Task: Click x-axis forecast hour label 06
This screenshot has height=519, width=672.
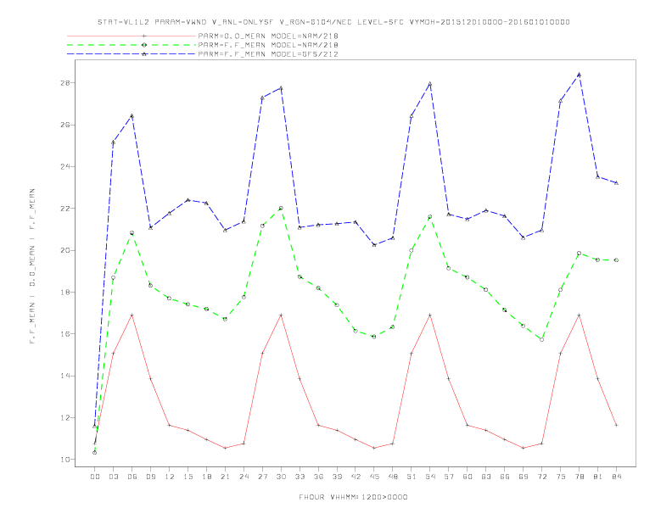Action: (x=132, y=477)
